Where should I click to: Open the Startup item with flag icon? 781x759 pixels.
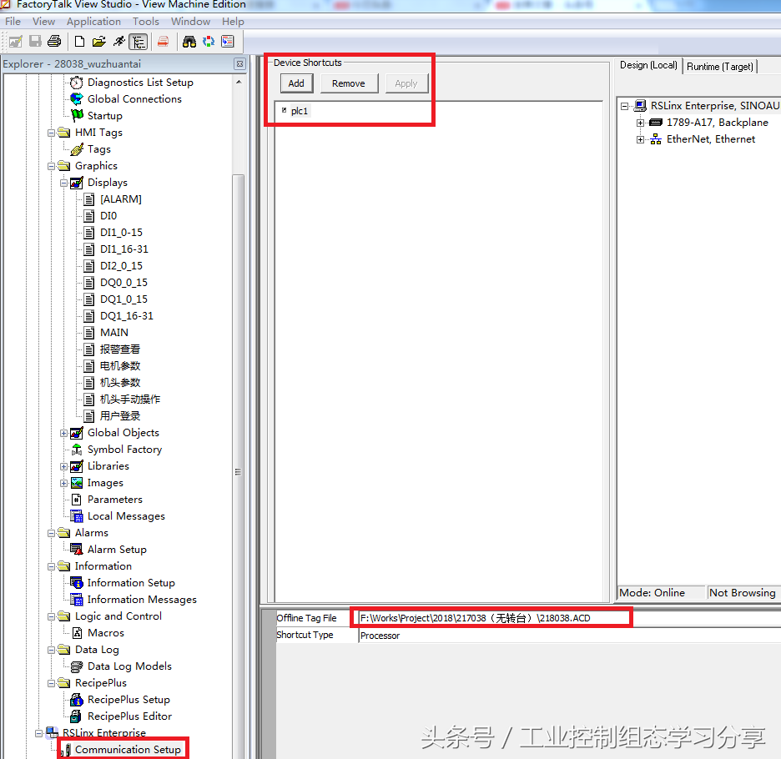click(x=104, y=116)
